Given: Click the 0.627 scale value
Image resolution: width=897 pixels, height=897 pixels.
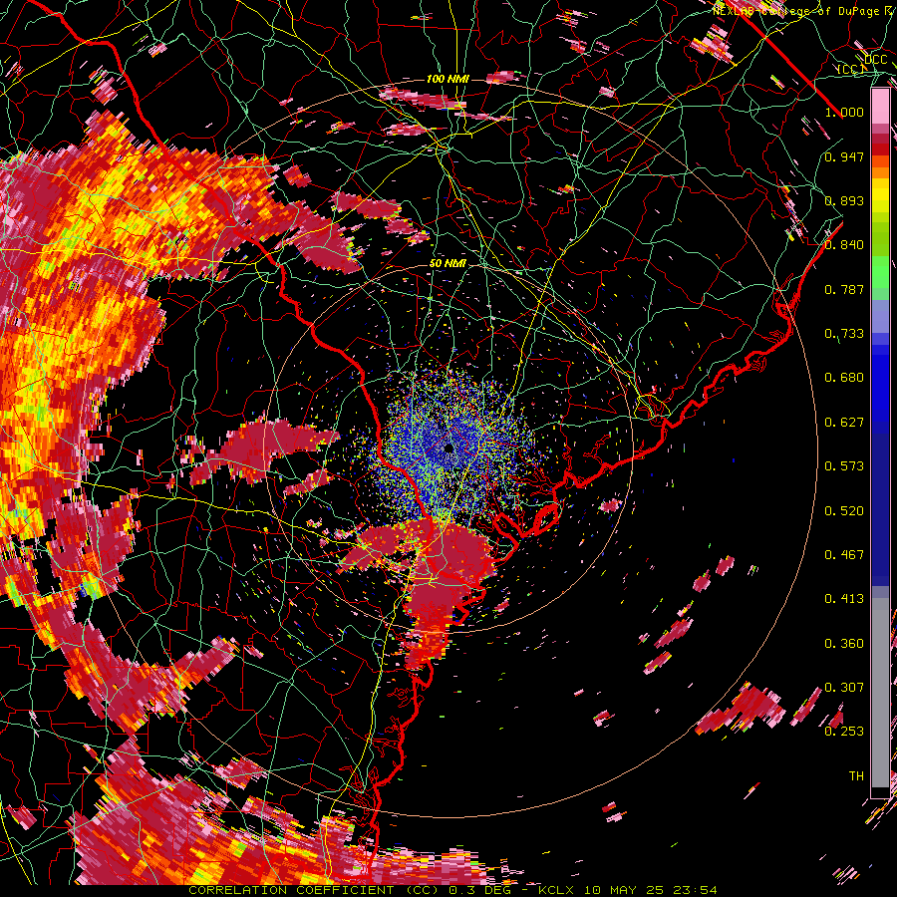Looking at the screenshot, I should [x=844, y=423].
